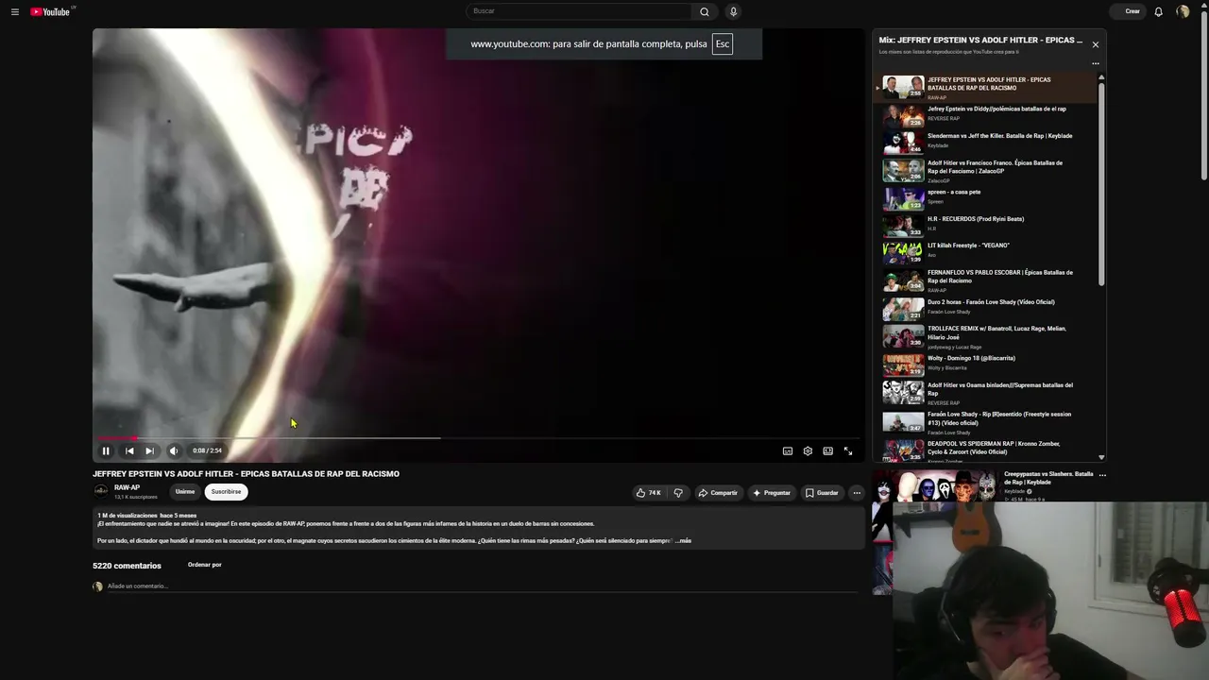Screen dimensions: 1209x680
Task: Open the account avatar menu
Action: [x=1183, y=11]
